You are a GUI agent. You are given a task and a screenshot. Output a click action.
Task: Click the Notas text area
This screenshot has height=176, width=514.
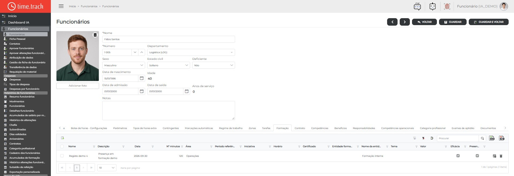pos(169,111)
